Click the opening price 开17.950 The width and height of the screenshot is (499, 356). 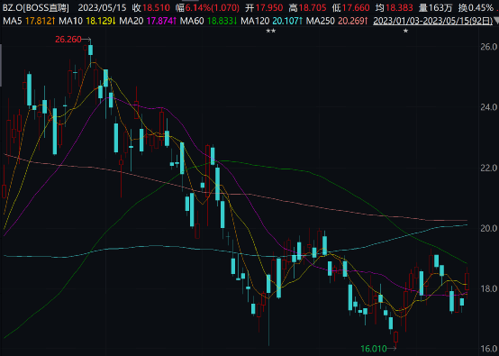click(264, 7)
